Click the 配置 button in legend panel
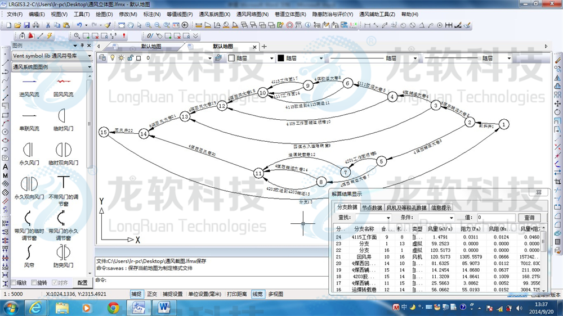This screenshot has height=316, width=563. [x=82, y=283]
